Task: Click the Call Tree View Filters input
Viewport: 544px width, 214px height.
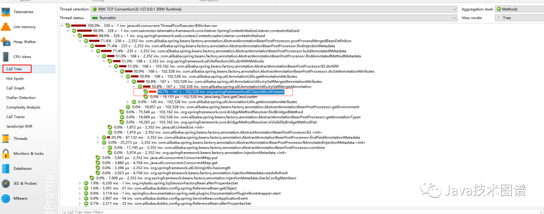Action: coord(301,211)
